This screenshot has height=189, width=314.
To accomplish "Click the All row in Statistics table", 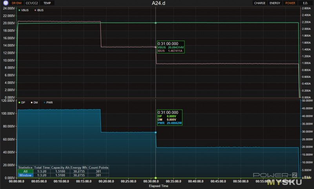I will point(25,171).
